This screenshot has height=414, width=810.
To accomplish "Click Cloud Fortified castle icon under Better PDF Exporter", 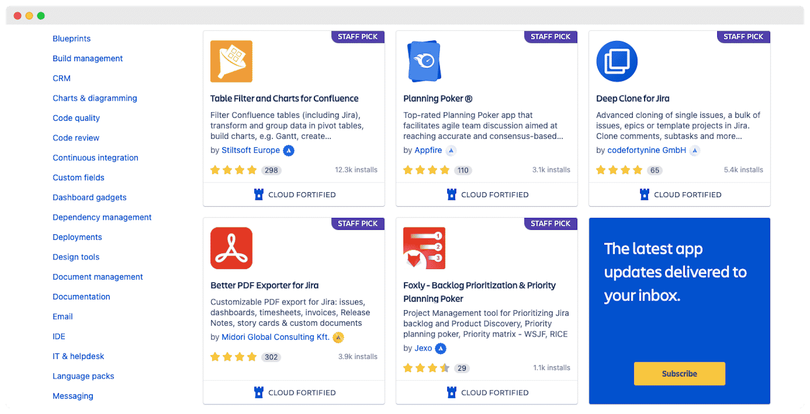I will [x=259, y=392].
